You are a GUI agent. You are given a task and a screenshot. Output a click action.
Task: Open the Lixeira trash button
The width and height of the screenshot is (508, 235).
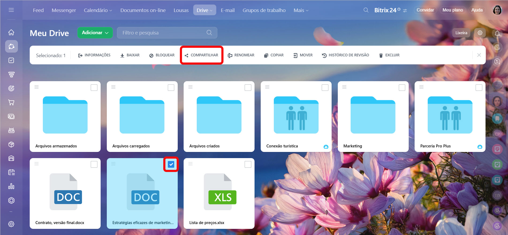pyautogui.click(x=461, y=33)
